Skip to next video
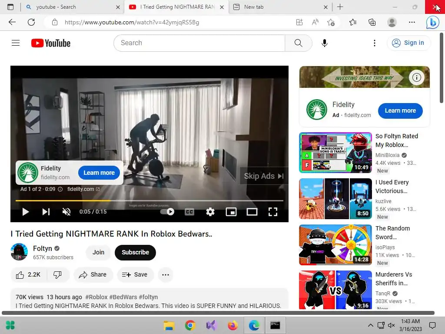Viewport: 445px width, 334px height. pyautogui.click(x=46, y=212)
